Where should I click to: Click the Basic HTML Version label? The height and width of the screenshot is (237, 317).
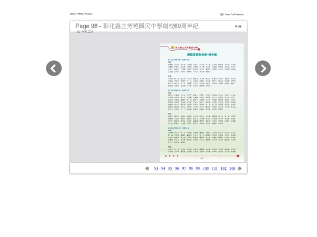click(81, 13)
